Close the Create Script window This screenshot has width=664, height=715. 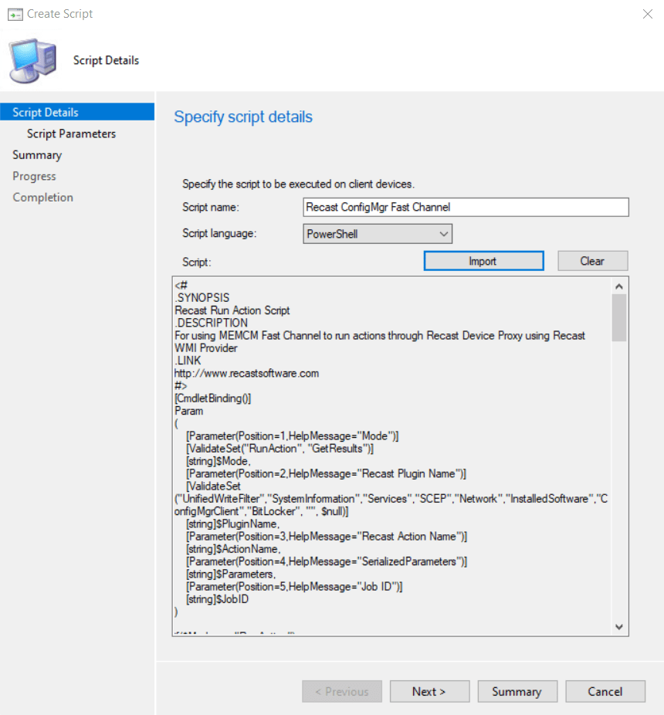[x=647, y=14]
